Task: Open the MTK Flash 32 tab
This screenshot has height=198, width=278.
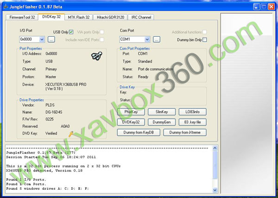Action: click(x=79, y=17)
